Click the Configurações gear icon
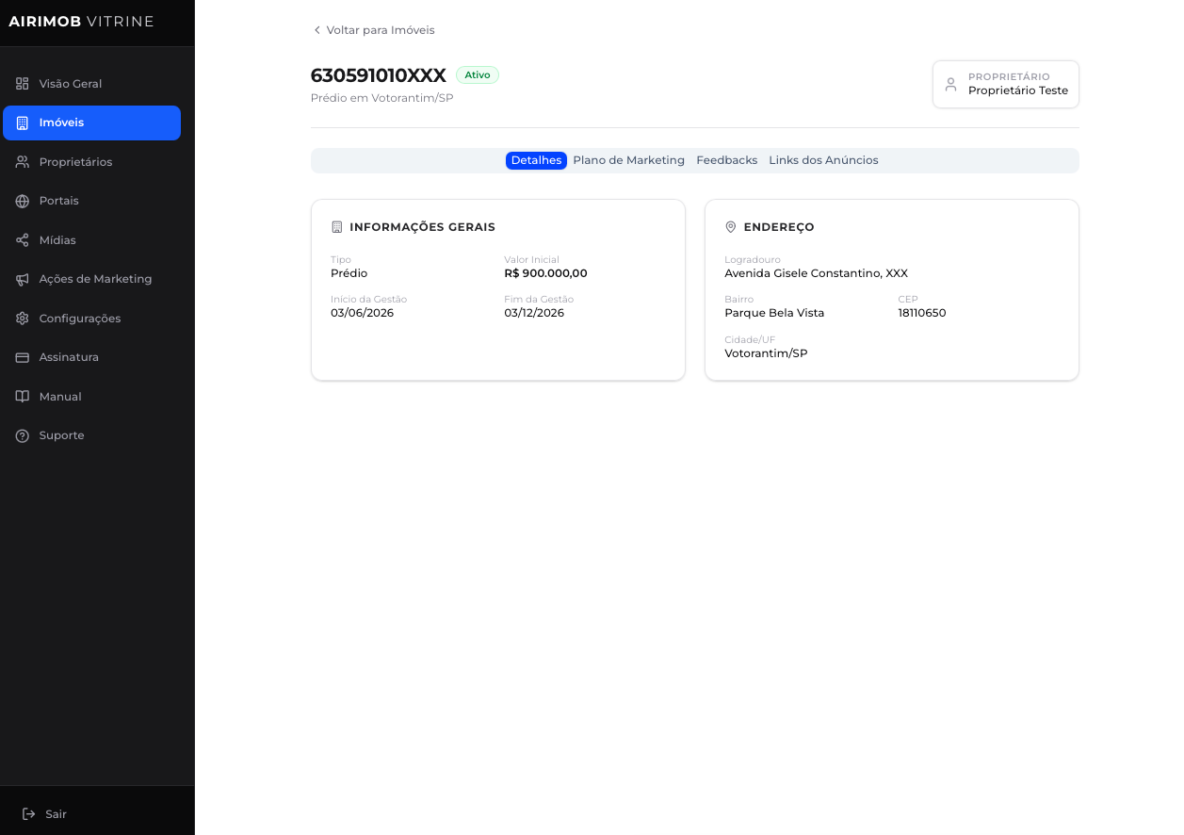This screenshot has height=835, width=1184. pyautogui.click(x=23, y=319)
